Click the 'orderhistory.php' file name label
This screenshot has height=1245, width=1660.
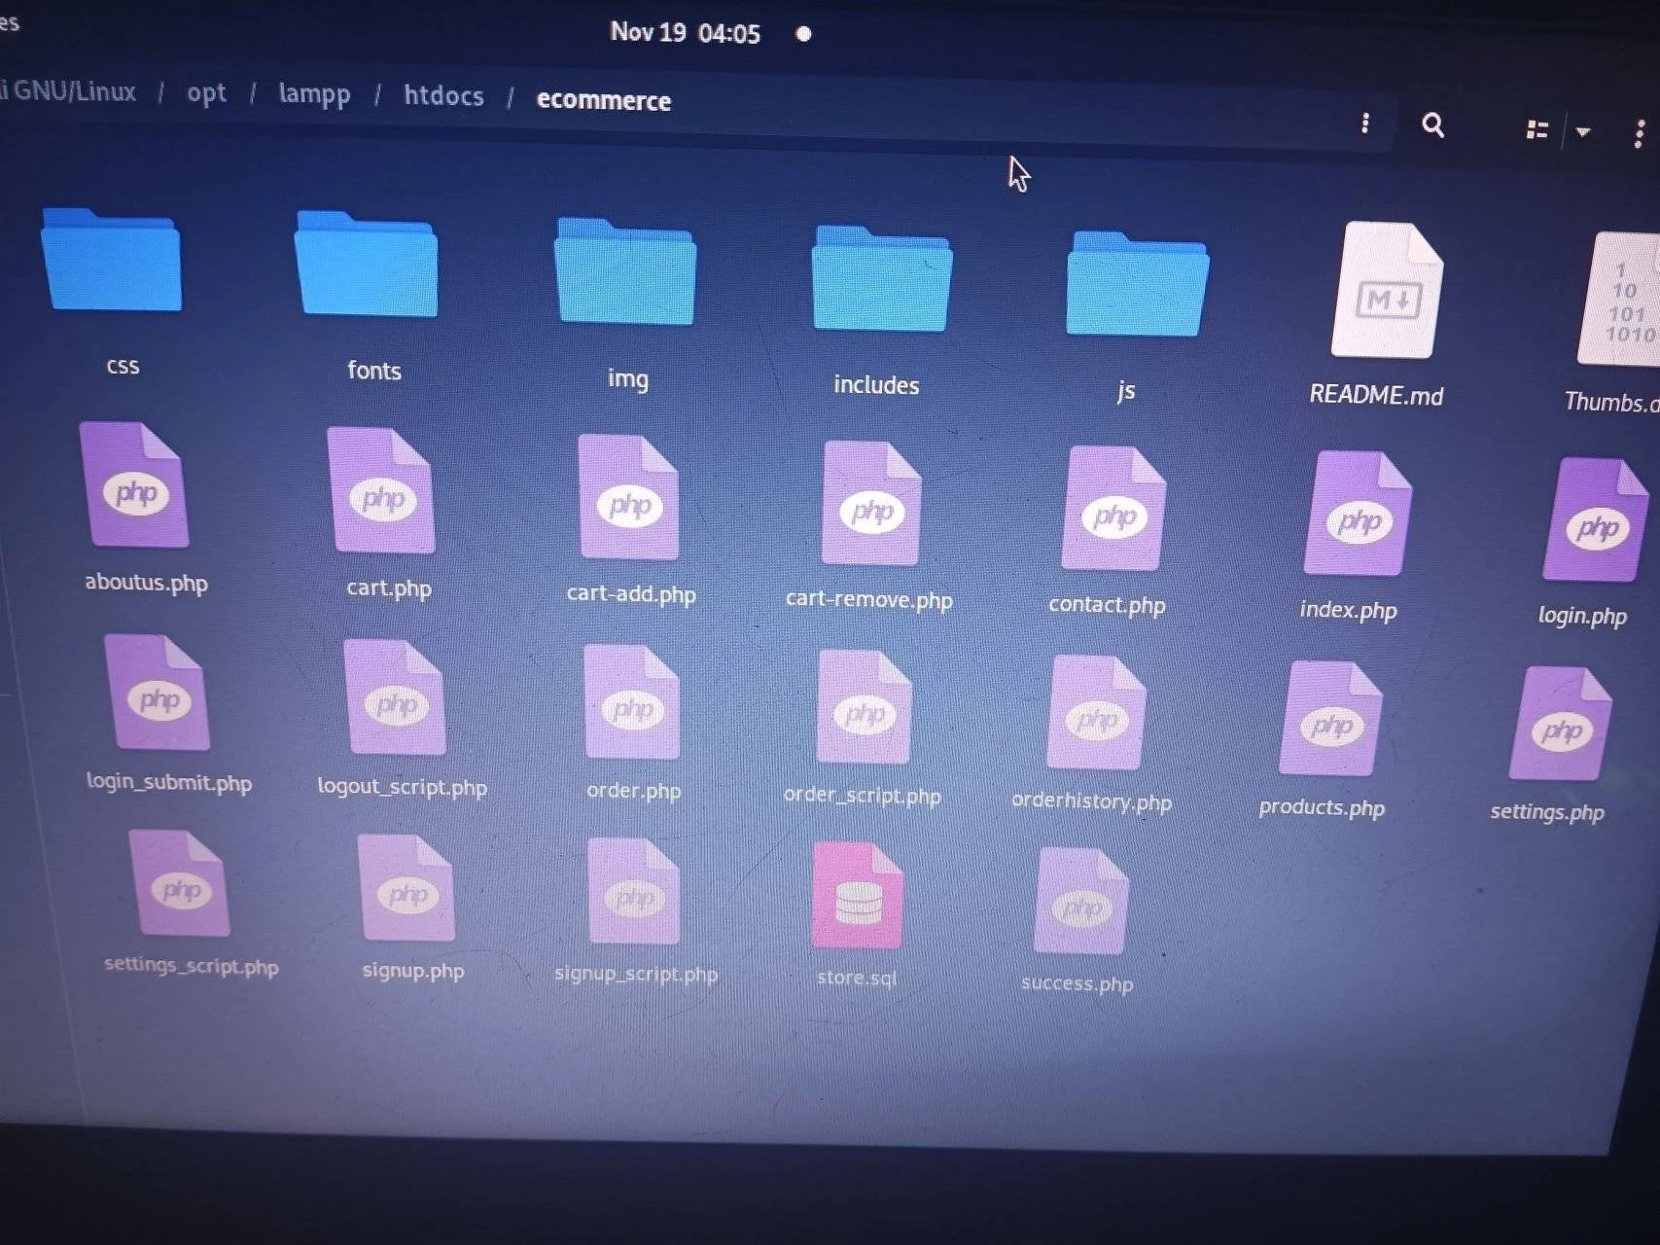(1092, 801)
